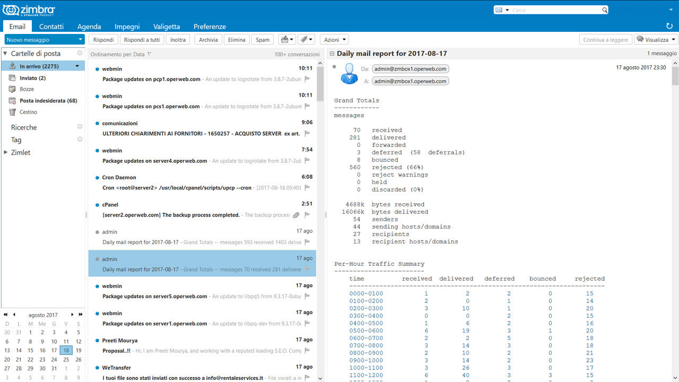Open the Ricerche section

click(x=24, y=127)
